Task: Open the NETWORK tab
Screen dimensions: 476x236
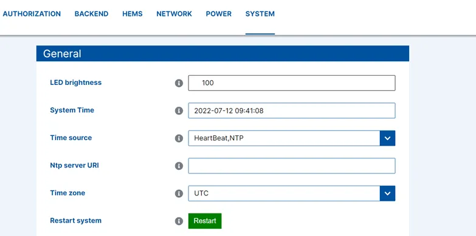Action: click(x=174, y=14)
